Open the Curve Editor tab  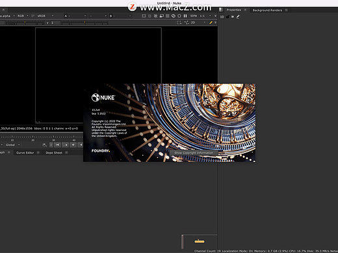25,152
